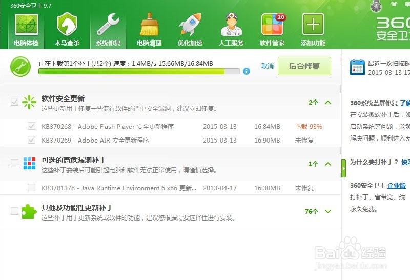Screen dimensions: 410x280
Task: Collapse the right side panel green arrow
Action: pyautogui.click(x=343, y=168)
